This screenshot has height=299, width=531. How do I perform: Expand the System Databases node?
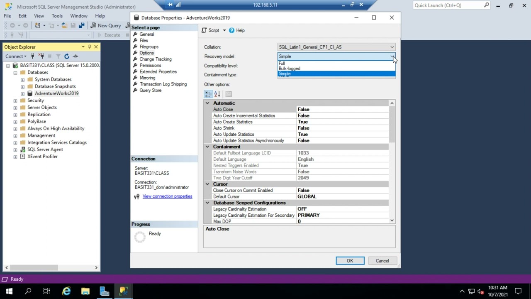[23, 79]
